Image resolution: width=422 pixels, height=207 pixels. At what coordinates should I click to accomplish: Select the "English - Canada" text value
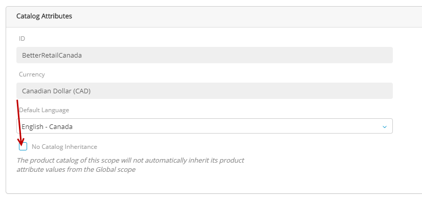point(47,126)
